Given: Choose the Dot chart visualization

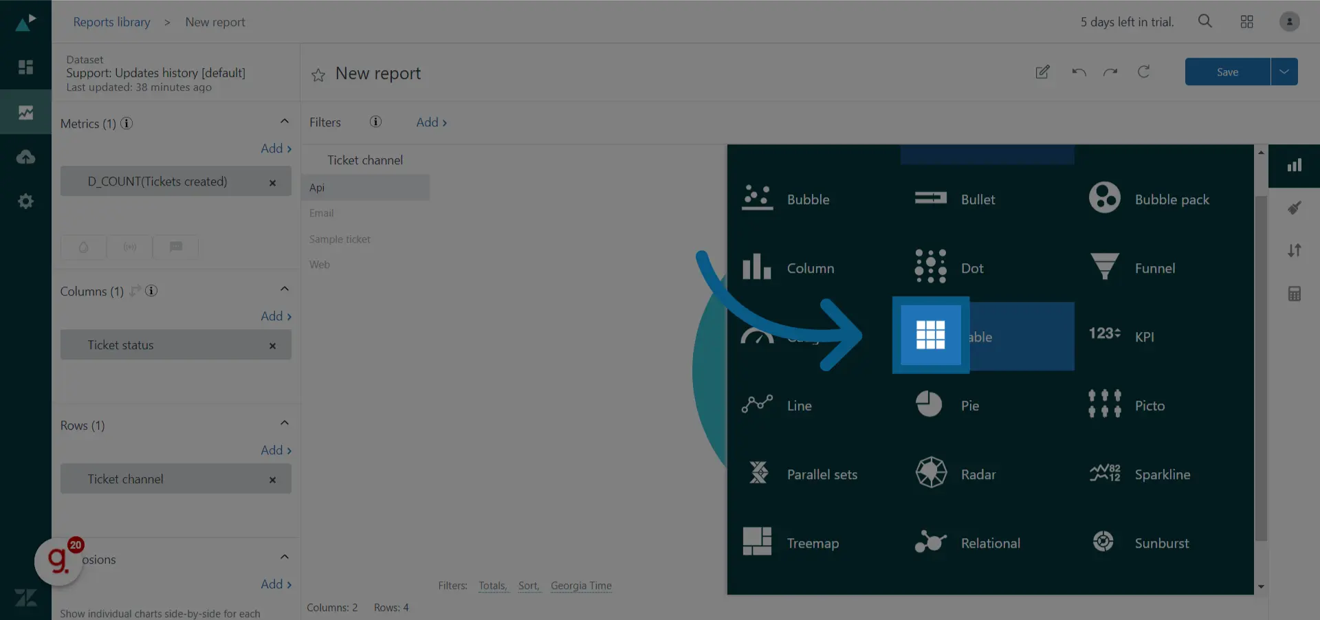Looking at the screenshot, I should point(949,268).
